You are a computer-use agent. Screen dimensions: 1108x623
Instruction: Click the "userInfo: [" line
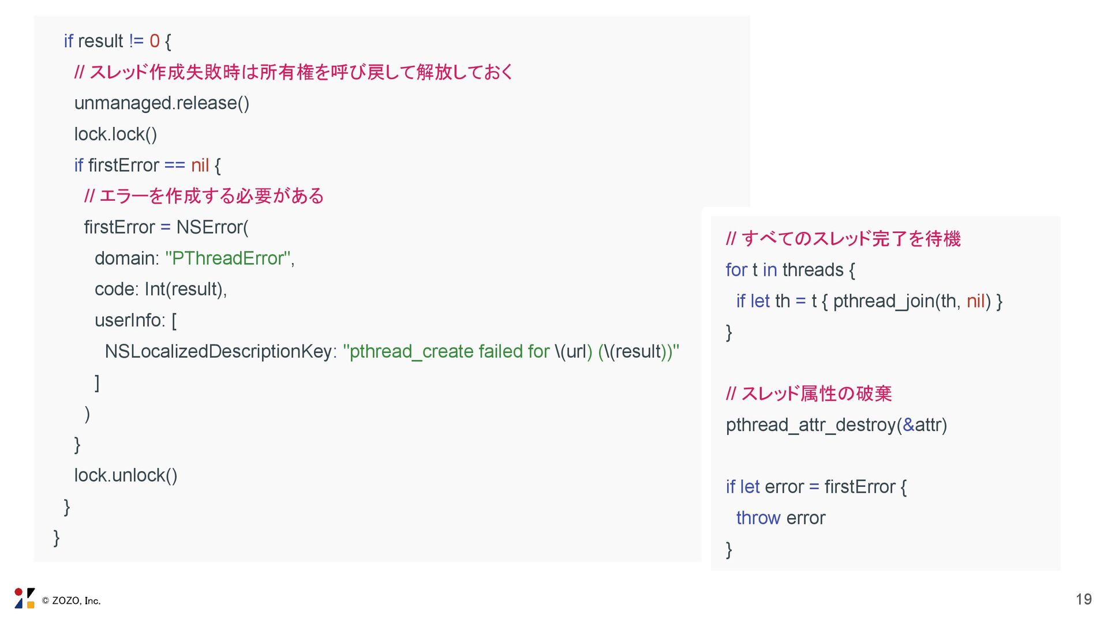136,320
